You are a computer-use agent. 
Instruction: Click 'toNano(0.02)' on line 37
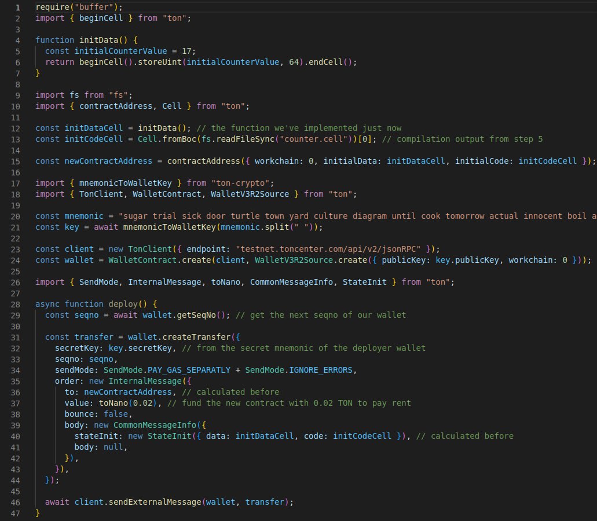coord(128,403)
